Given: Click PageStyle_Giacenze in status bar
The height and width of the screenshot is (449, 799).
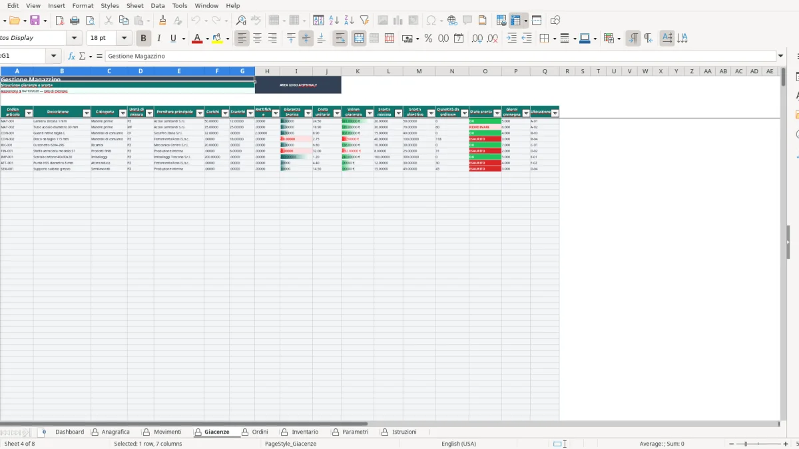Looking at the screenshot, I should tap(290, 444).
